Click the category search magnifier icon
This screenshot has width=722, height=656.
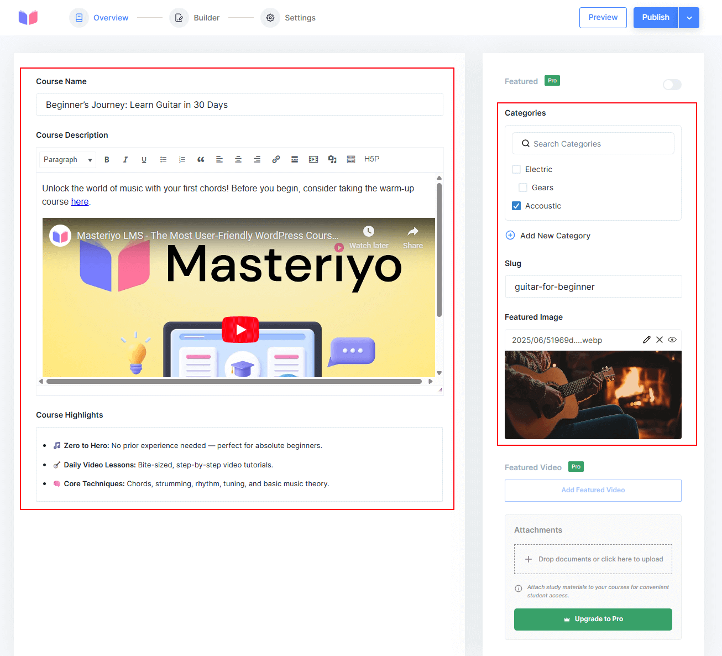click(526, 143)
